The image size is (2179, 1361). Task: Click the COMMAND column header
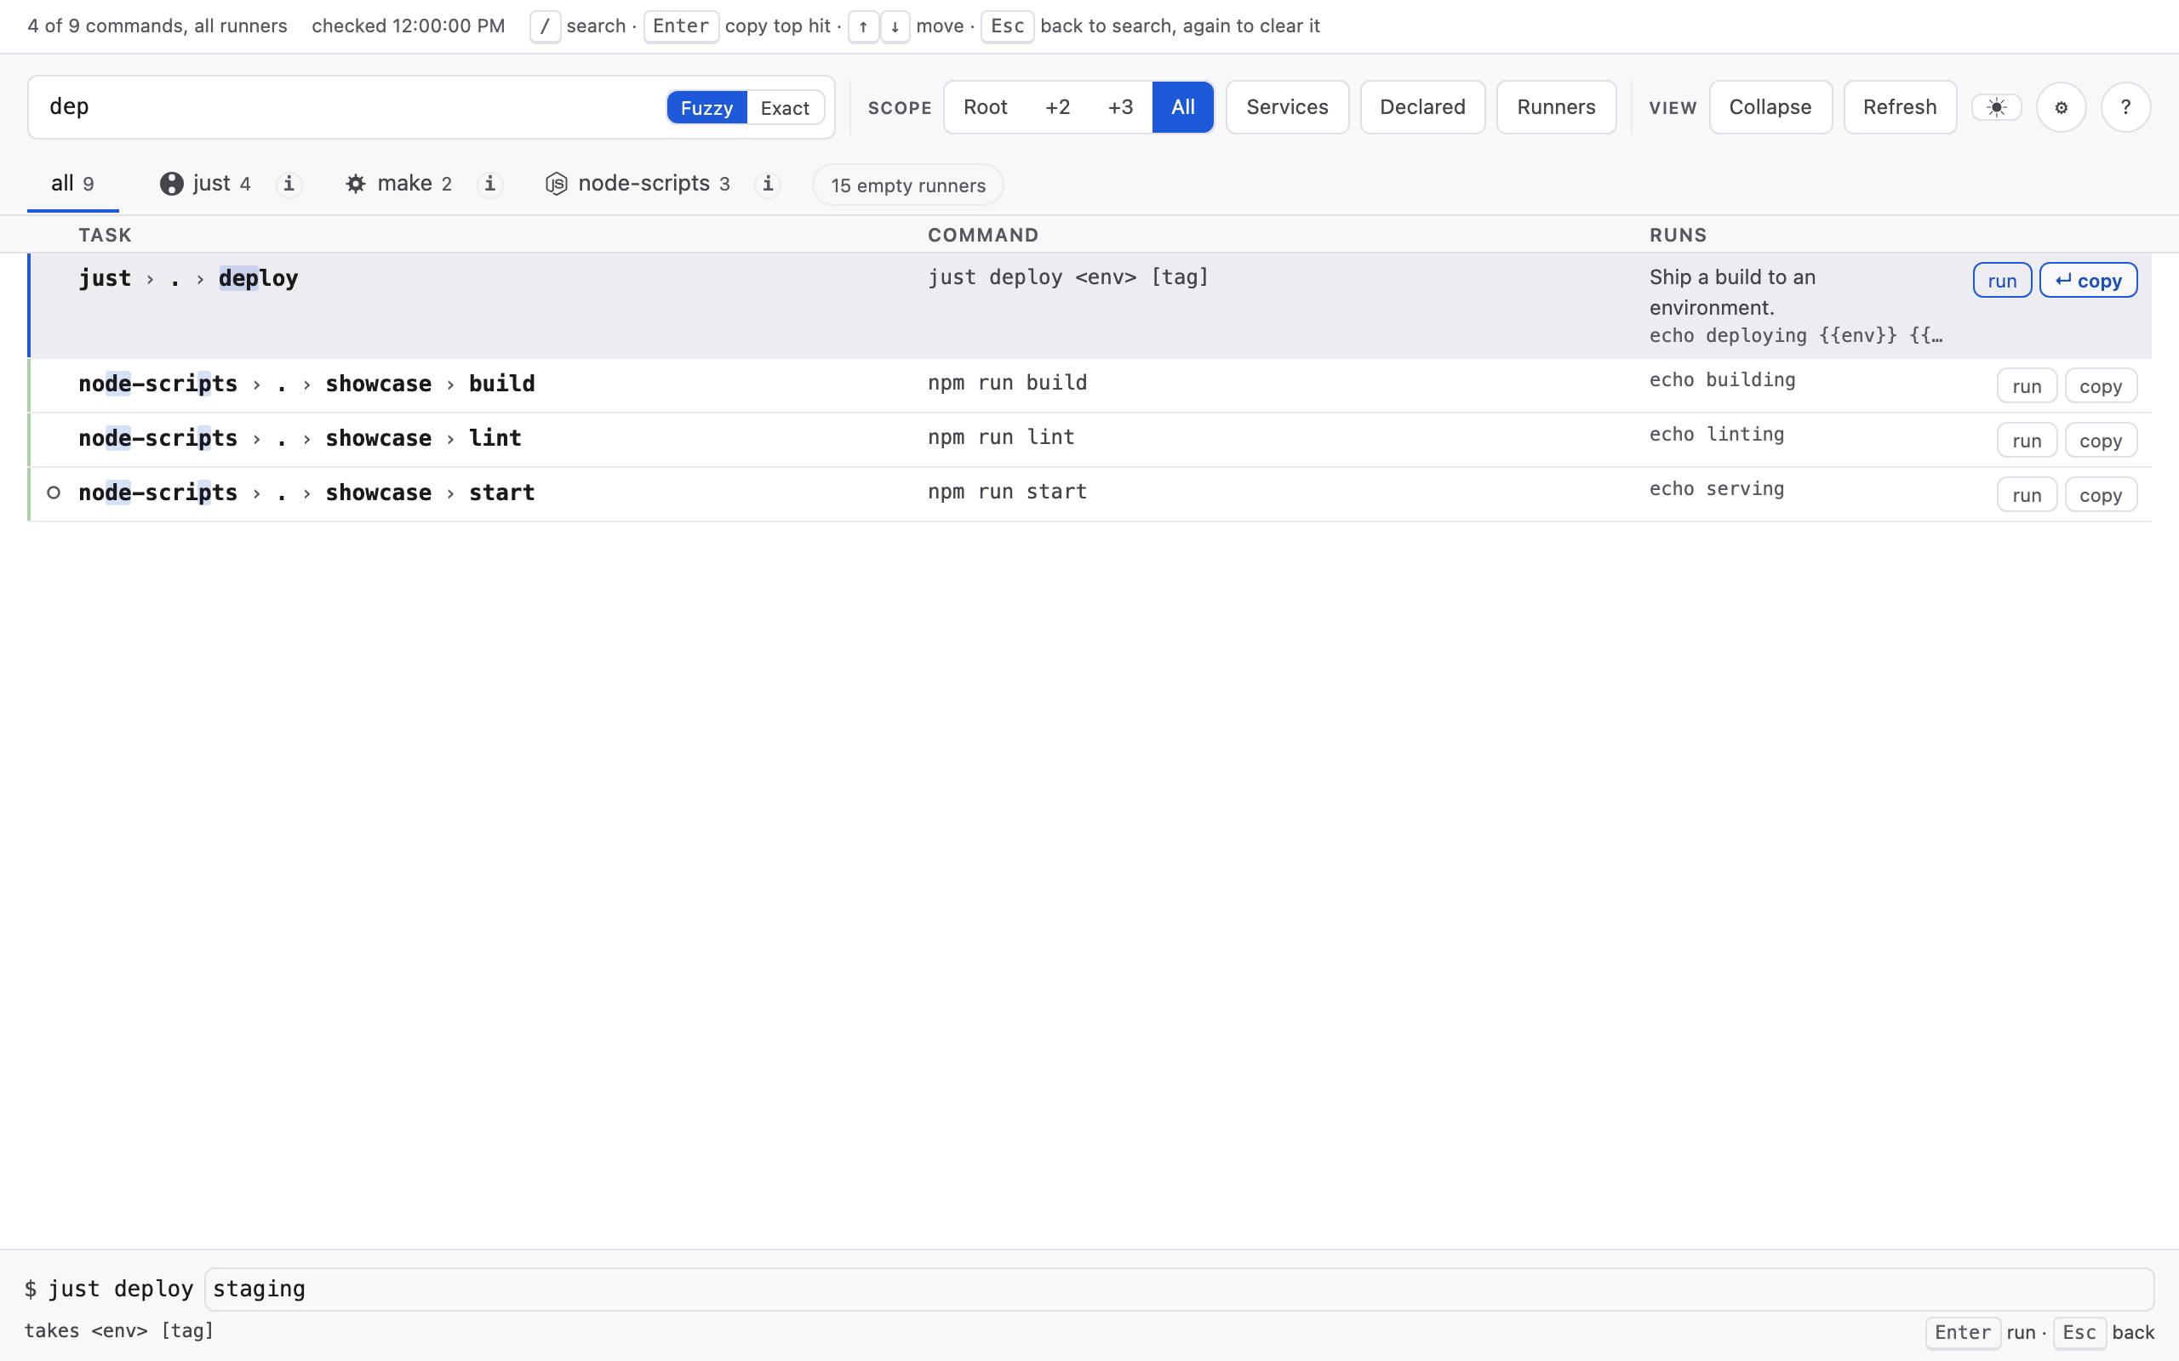[983, 235]
